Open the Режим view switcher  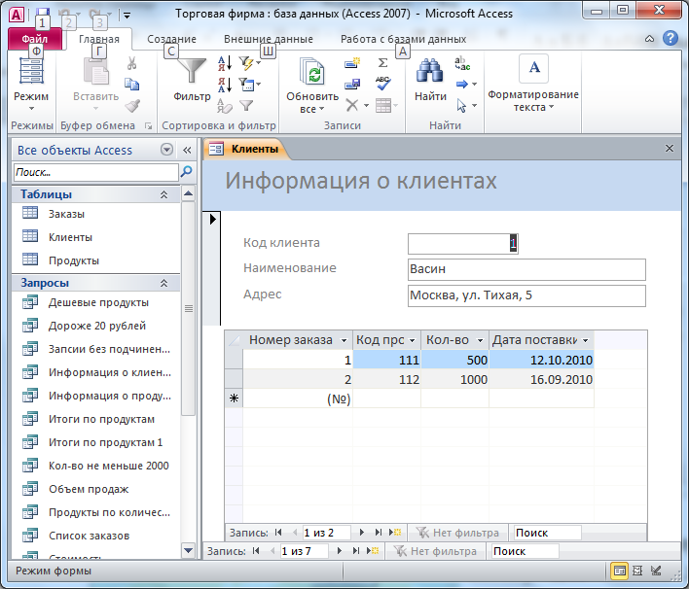[x=31, y=85]
